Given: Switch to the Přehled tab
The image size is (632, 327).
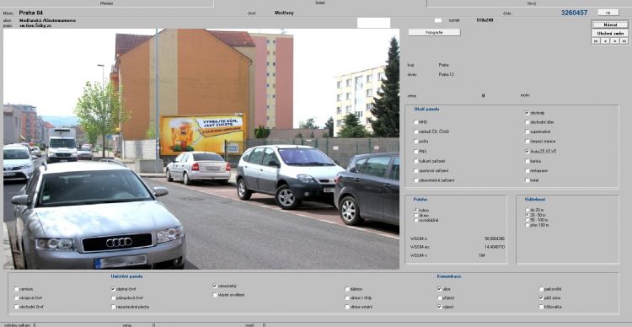Looking at the screenshot, I should coord(107,3).
